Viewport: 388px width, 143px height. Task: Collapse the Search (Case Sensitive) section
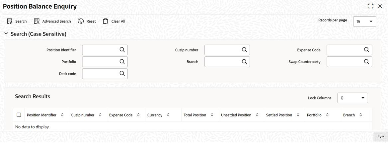tap(6, 34)
